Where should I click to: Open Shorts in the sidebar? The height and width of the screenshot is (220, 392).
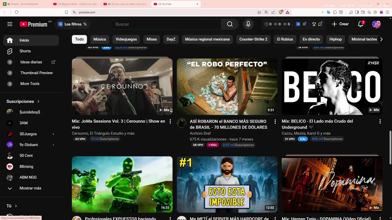coord(31,51)
